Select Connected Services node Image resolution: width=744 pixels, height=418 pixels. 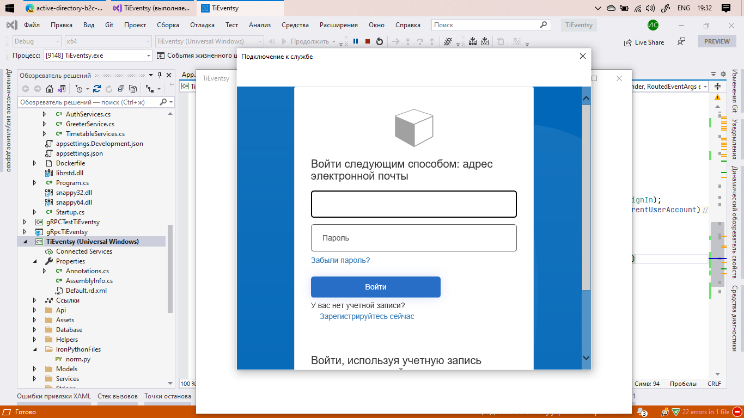click(84, 251)
